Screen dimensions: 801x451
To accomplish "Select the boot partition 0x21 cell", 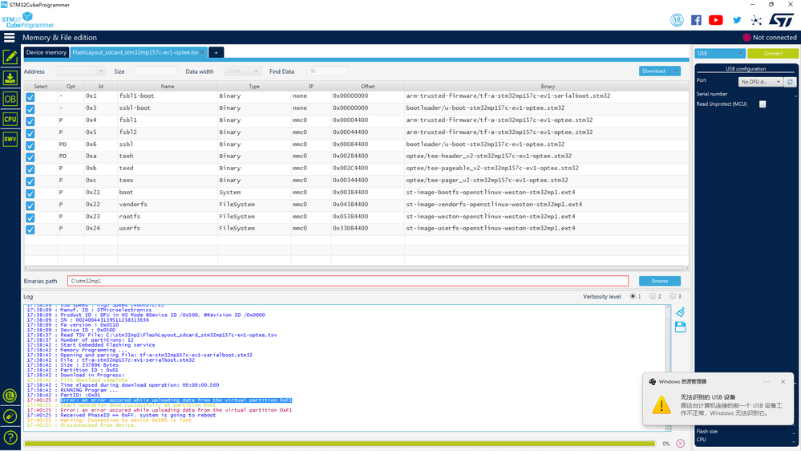I will [101, 193].
